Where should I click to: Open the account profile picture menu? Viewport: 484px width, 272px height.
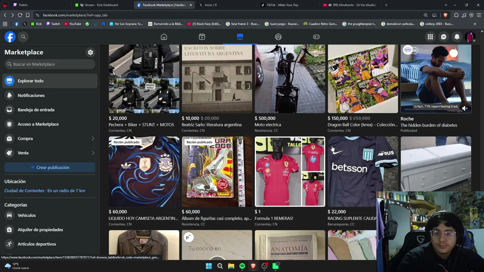(470, 37)
